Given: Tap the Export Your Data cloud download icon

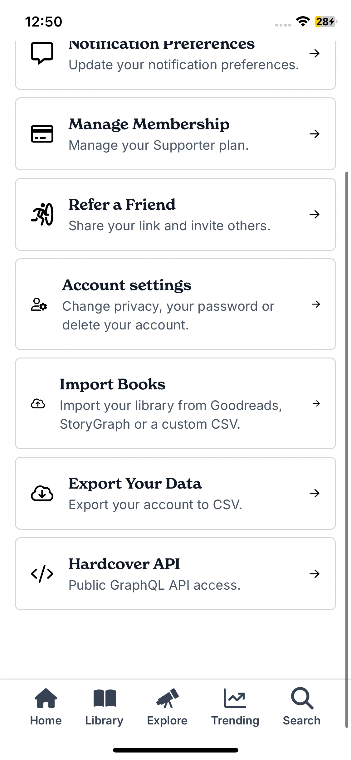Looking at the screenshot, I should [x=42, y=493].
